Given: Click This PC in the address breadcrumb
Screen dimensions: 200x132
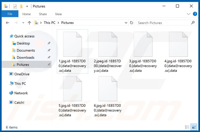Looking at the screenshot, I should [x=49, y=23].
